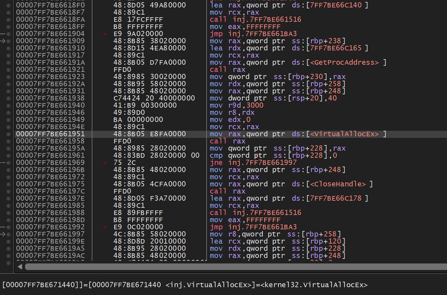Click address cell 00007FF7BE66196B

(50, 170)
